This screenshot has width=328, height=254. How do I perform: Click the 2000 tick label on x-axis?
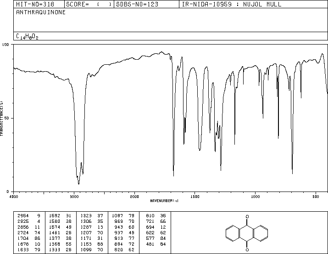pos(134,197)
